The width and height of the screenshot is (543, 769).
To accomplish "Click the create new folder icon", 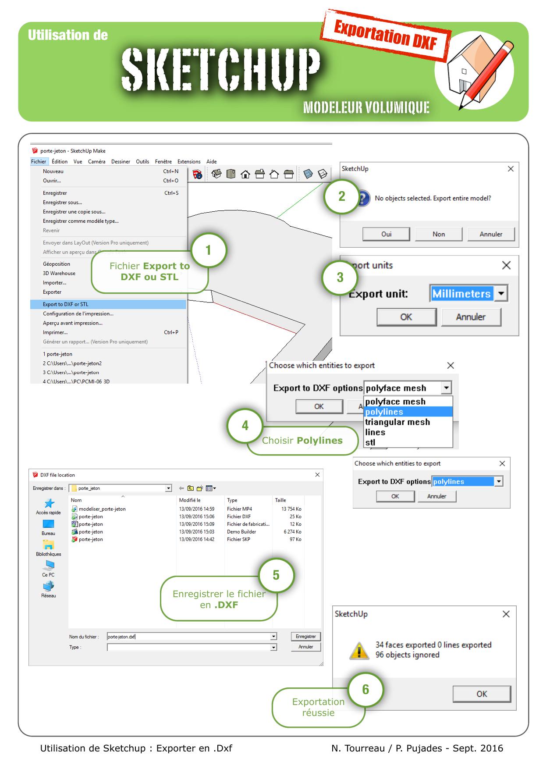I will pyautogui.click(x=200, y=488).
